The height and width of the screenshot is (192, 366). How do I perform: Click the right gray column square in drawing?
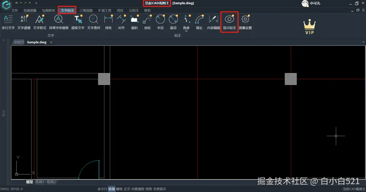291,79
